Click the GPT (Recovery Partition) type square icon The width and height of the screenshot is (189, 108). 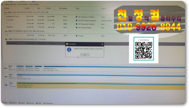76,17
